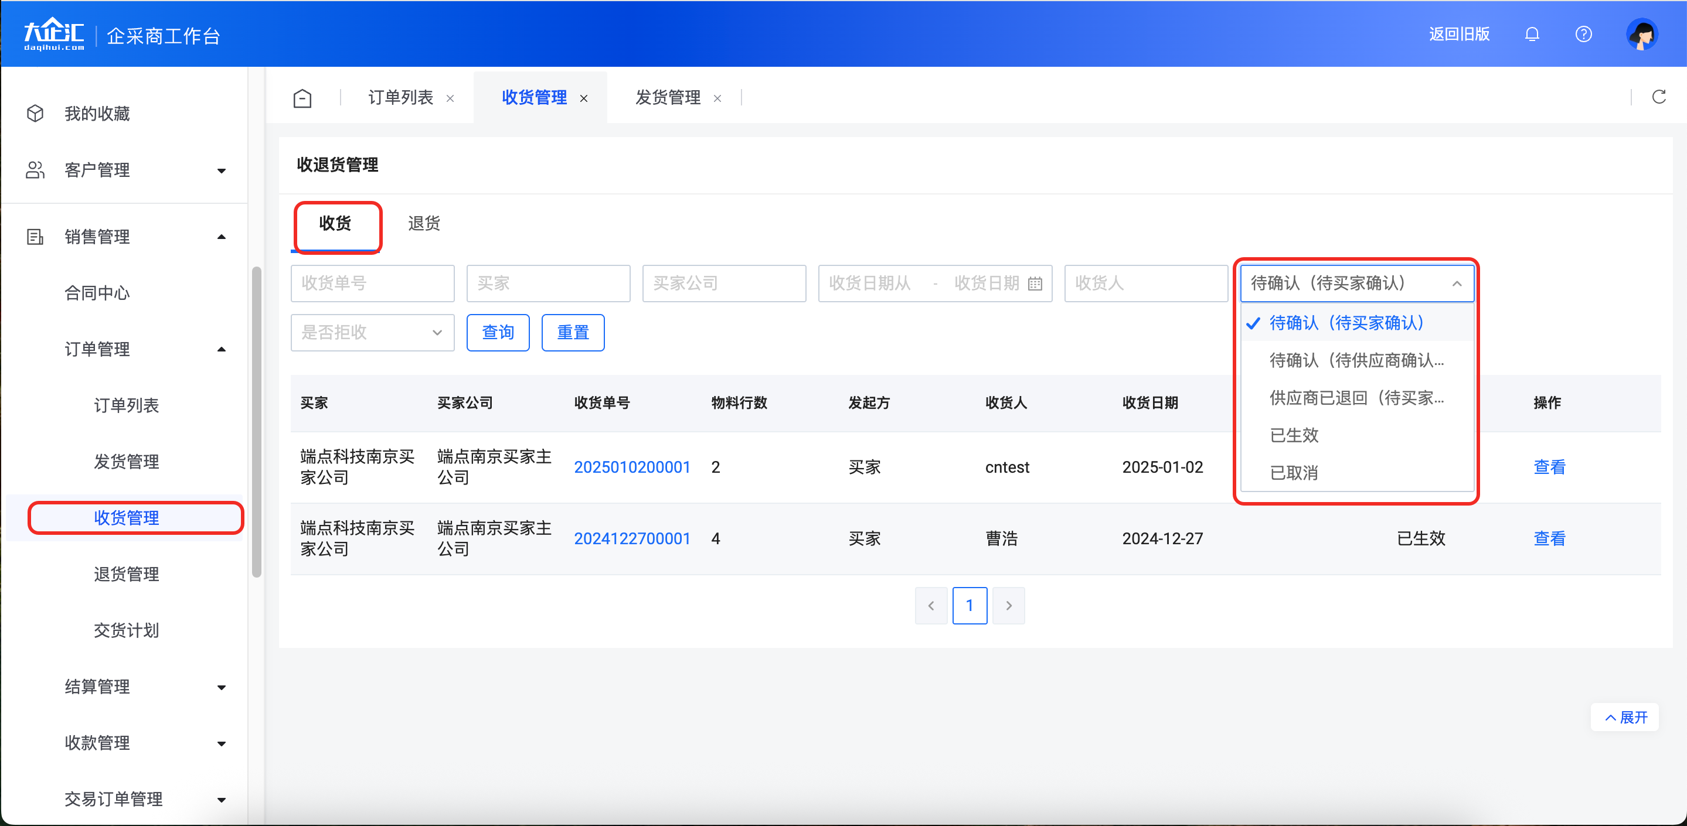Close the 订单列表 tab
Viewport: 1687px width, 826px height.
(x=450, y=98)
